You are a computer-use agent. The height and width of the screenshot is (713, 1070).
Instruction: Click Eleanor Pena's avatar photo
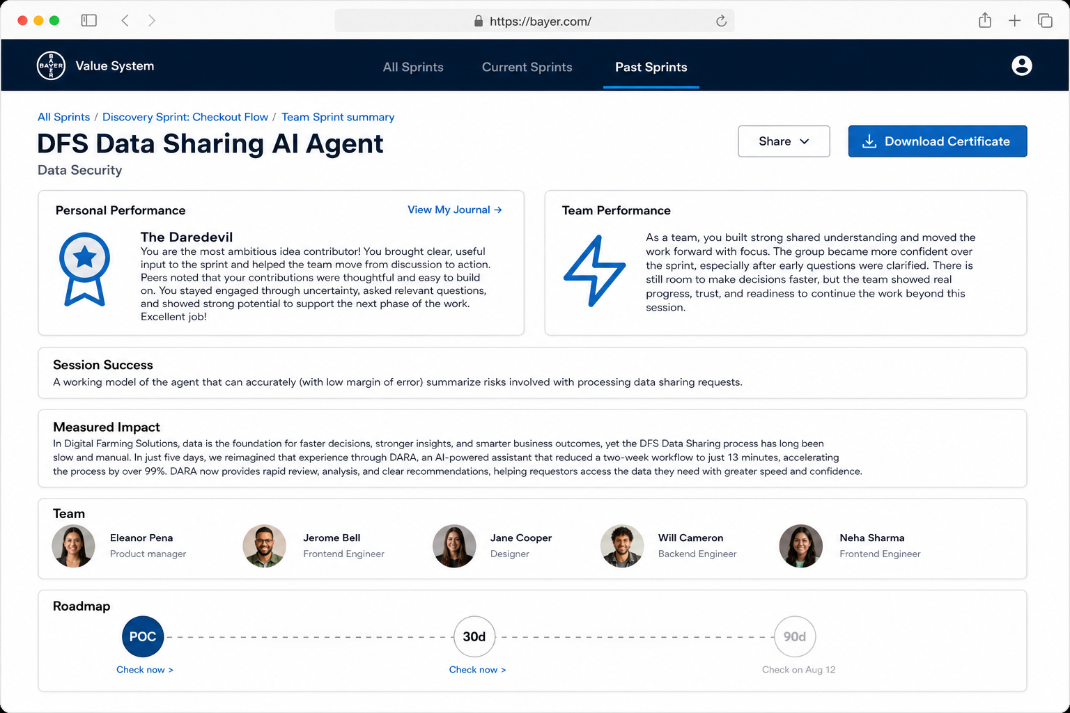point(73,546)
